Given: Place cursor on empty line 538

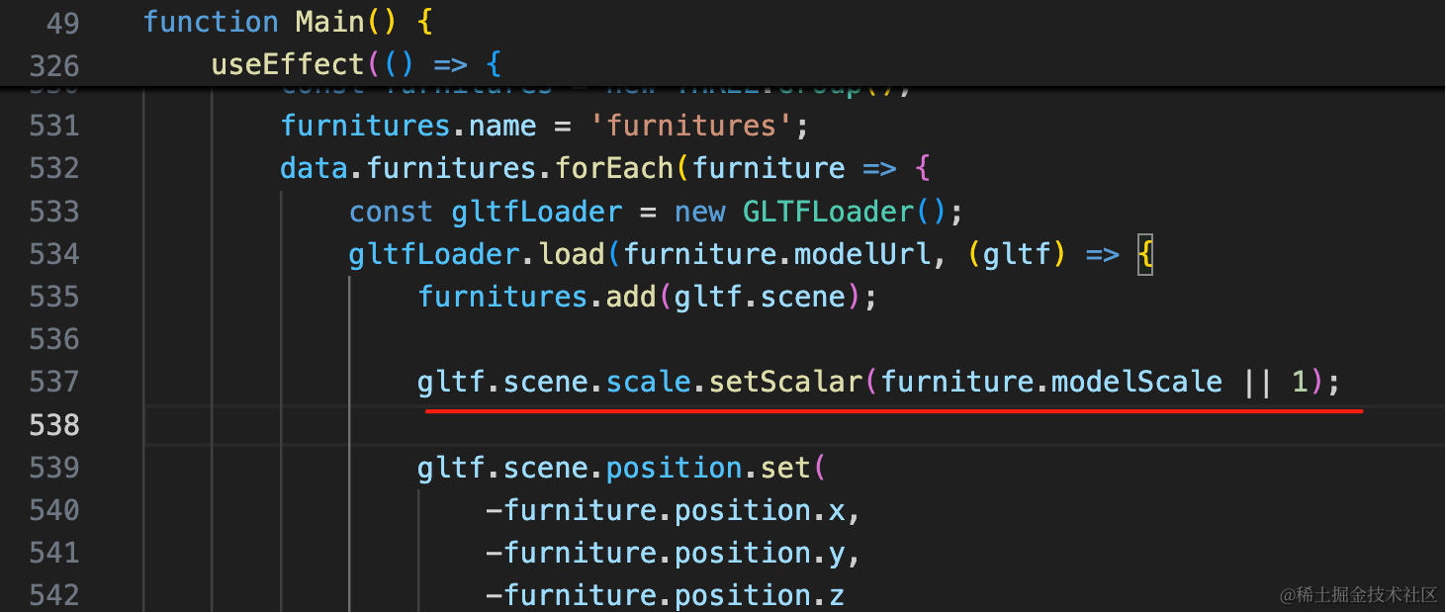Looking at the screenshot, I should tap(794, 425).
